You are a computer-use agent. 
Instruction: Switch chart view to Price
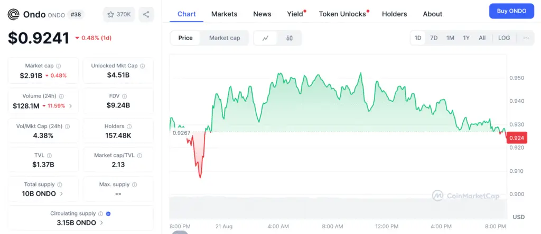185,38
